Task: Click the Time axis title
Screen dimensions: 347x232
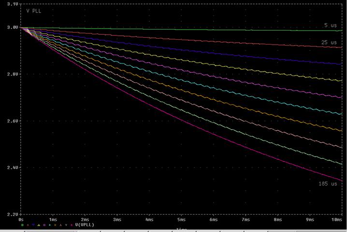Action: coord(181,230)
